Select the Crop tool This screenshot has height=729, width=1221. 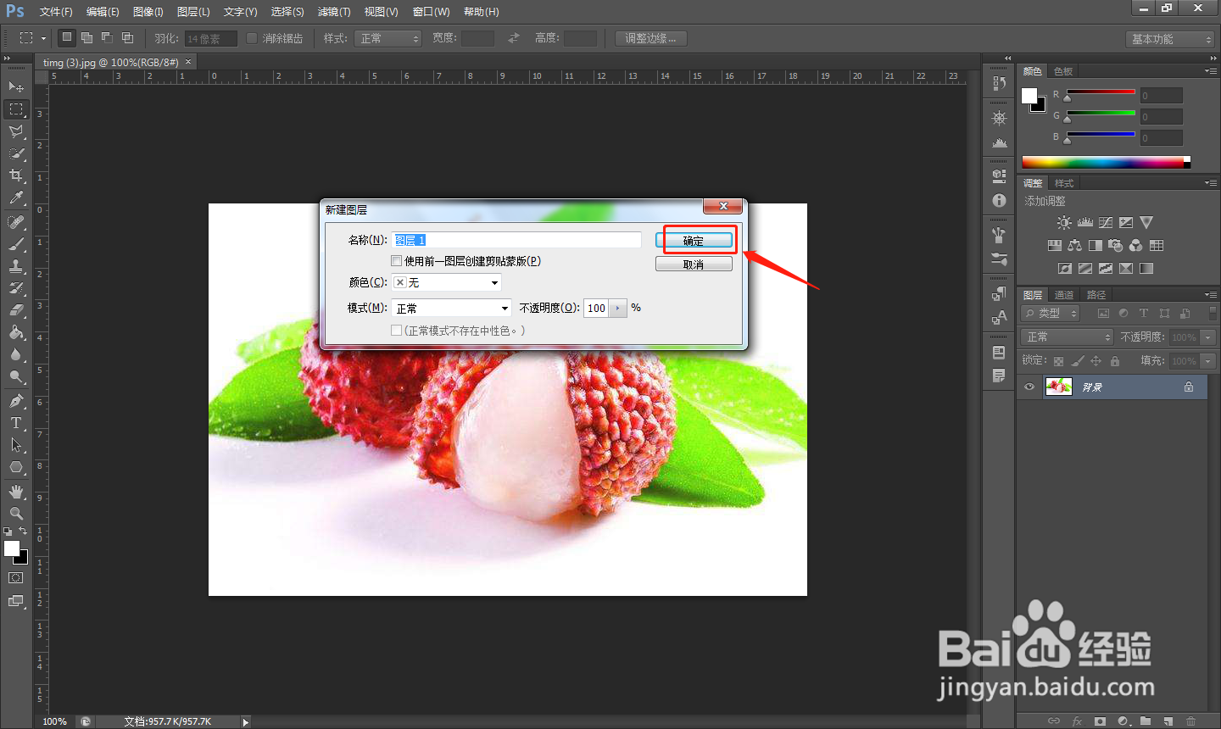point(16,175)
